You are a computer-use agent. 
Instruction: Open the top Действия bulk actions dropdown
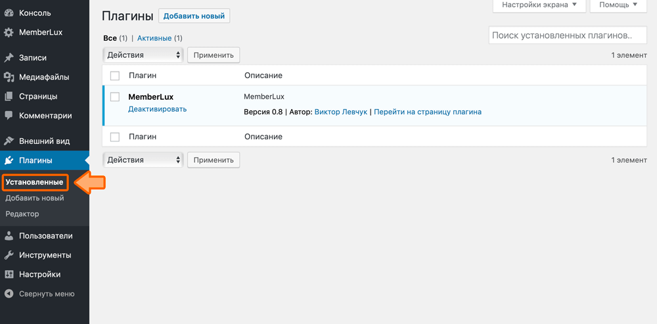(143, 55)
